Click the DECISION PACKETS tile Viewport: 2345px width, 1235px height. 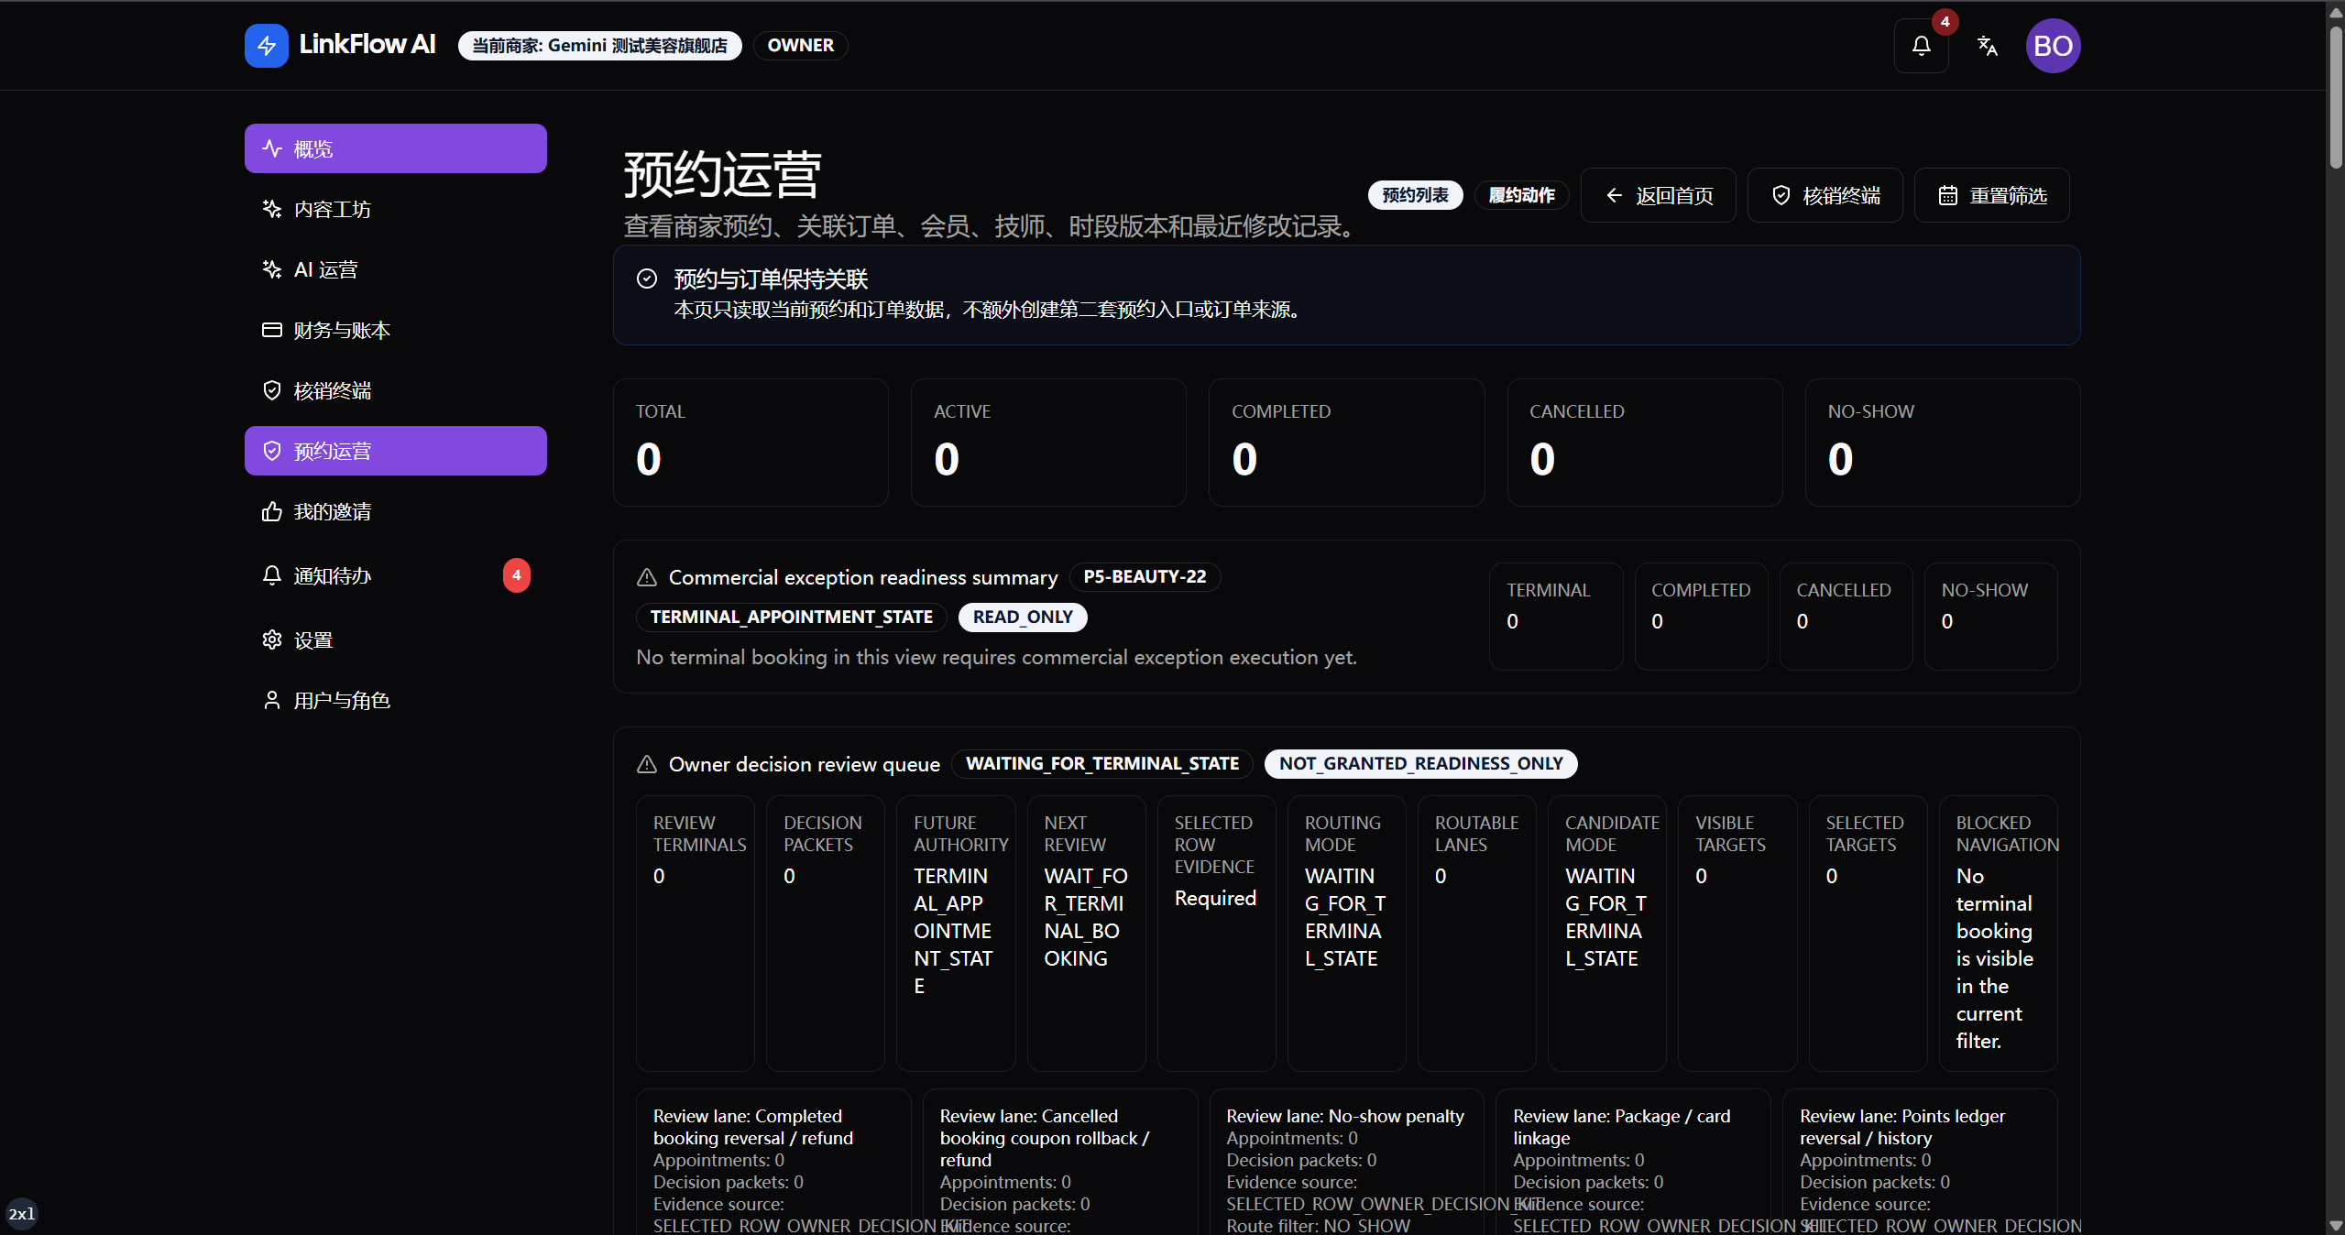[826, 934]
